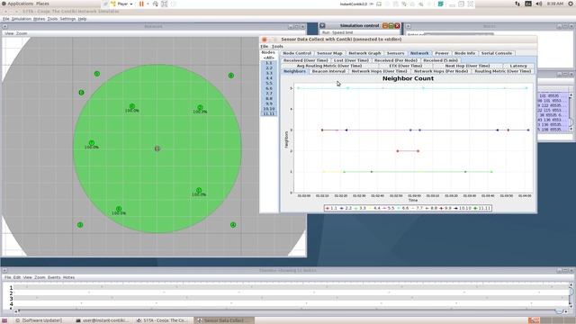
Task: Open the Cooja File menu
Action: click(x=6, y=19)
